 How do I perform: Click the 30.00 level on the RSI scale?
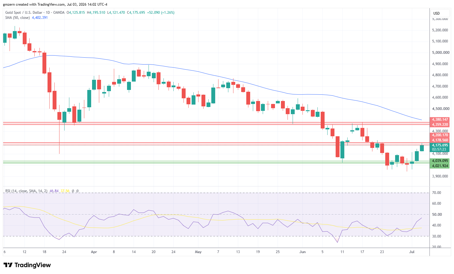tap(437, 236)
